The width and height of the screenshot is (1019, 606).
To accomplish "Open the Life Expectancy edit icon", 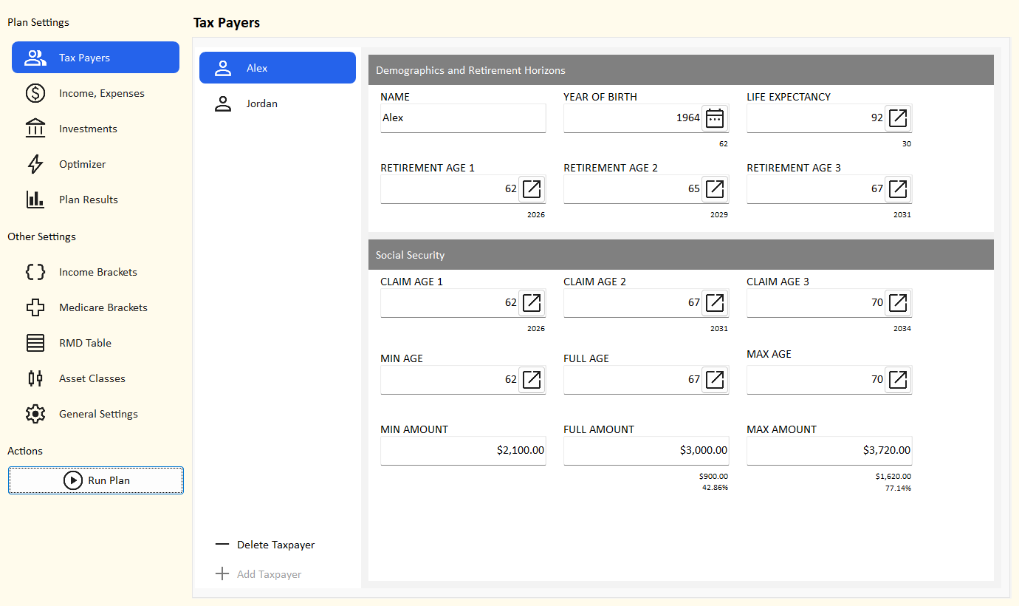I will tap(898, 118).
